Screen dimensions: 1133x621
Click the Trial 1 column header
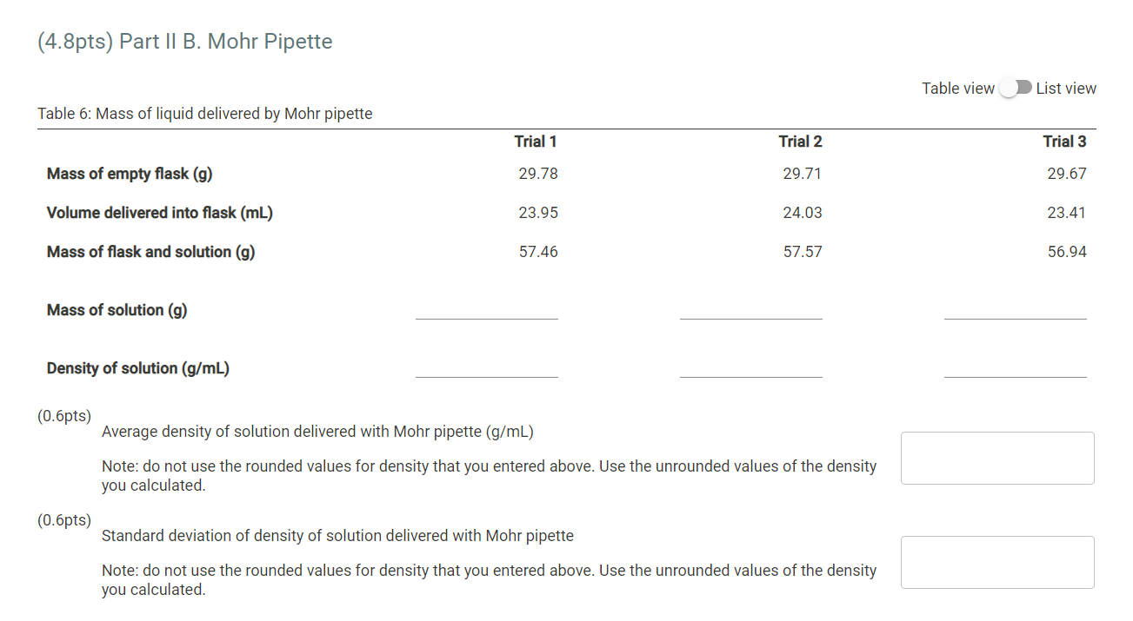(x=536, y=141)
